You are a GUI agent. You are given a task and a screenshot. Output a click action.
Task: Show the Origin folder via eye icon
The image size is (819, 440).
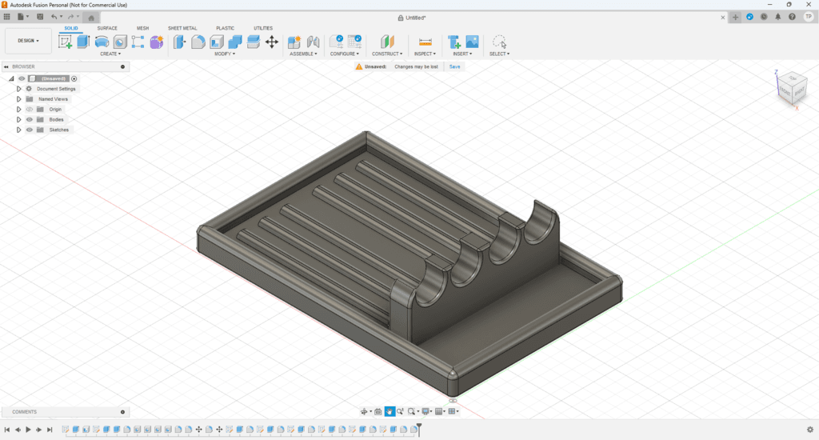(30, 109)
